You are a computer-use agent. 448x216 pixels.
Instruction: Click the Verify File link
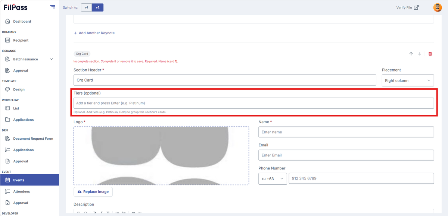pyautogui.click(x=404, y=7)
